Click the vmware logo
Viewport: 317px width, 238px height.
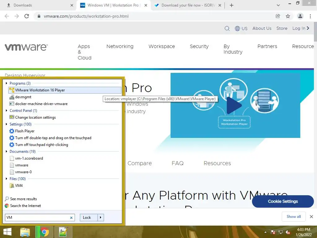[26, 47]
